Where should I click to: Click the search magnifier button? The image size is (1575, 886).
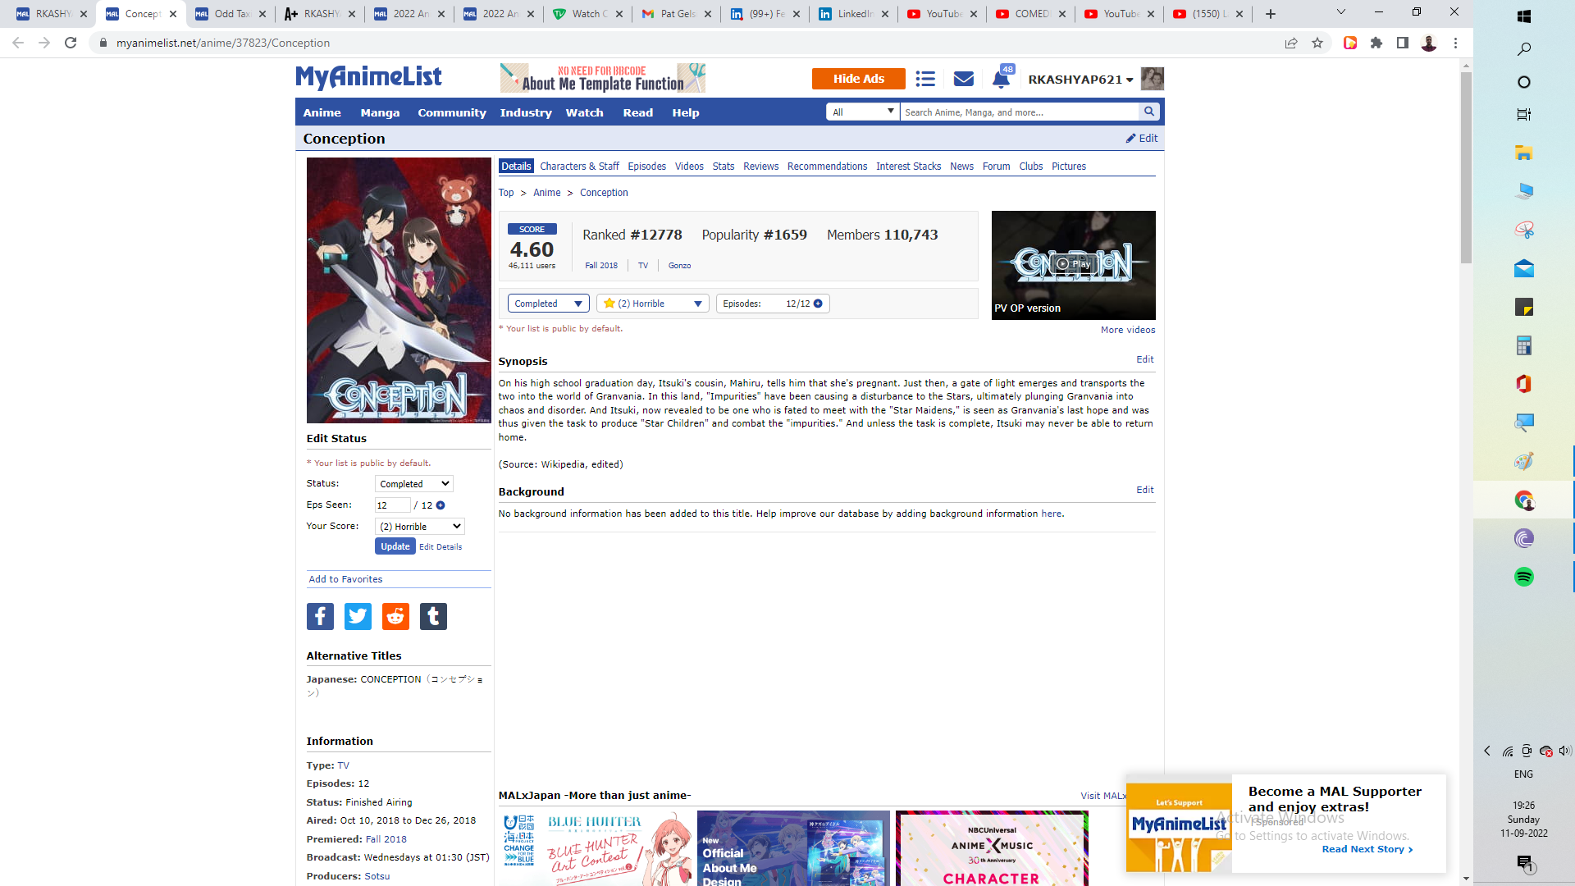tap(1149, 112)
